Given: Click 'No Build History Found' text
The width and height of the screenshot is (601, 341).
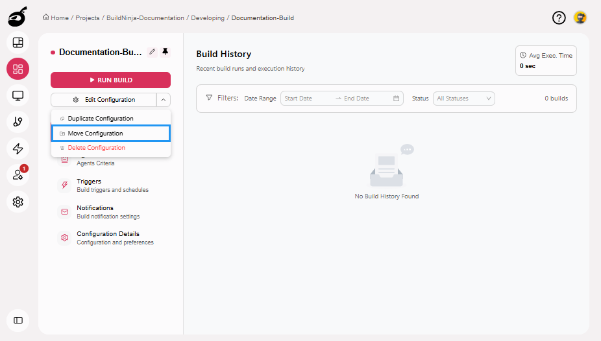Looking at the screenshot, I should point(386,196).
